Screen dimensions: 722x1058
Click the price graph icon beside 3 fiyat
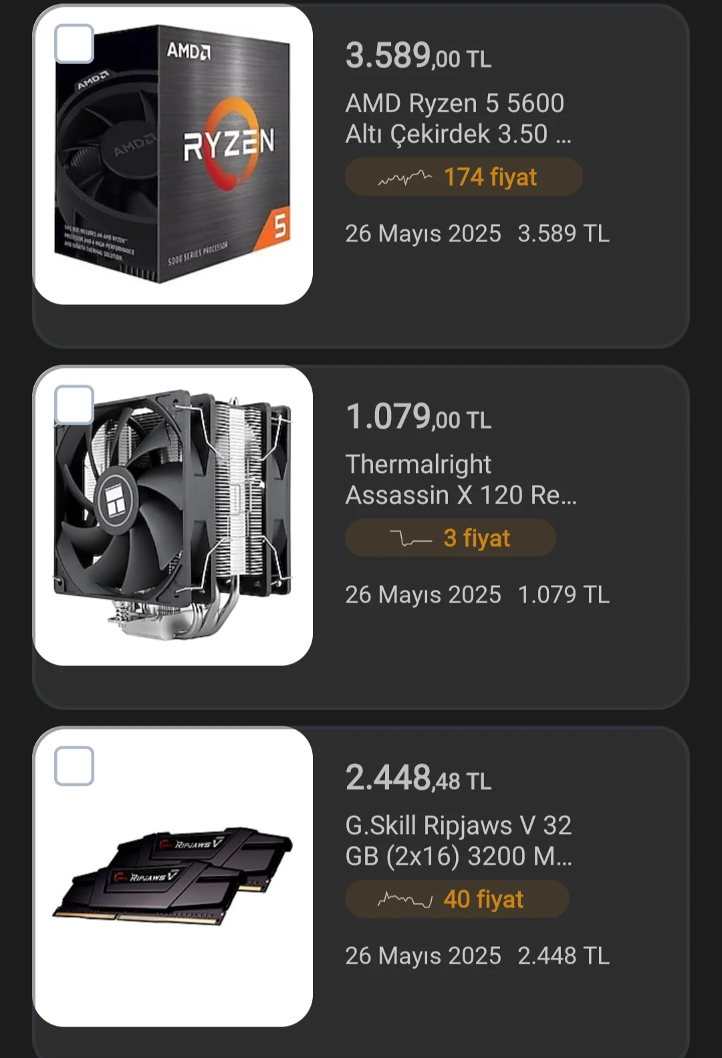[x=410, y=538]
